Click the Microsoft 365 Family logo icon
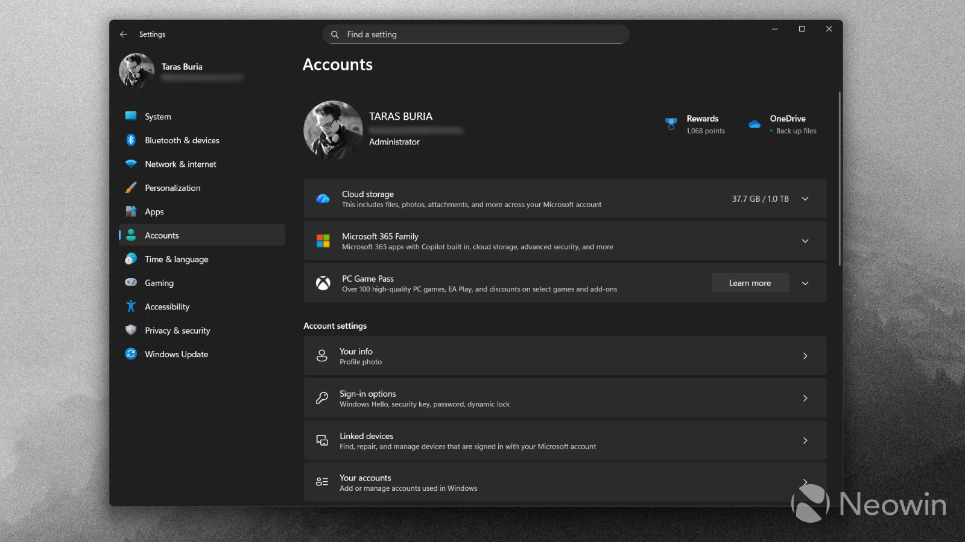The width and height of the screenshot is (965, 542). [x=322, y=241]
